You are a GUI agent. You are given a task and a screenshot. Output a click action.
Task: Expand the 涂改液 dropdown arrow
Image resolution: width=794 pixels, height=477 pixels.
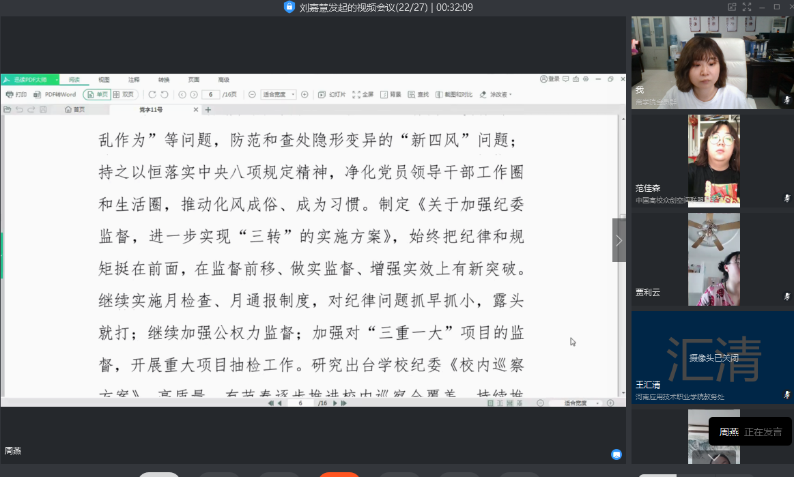tap(511, 95)
